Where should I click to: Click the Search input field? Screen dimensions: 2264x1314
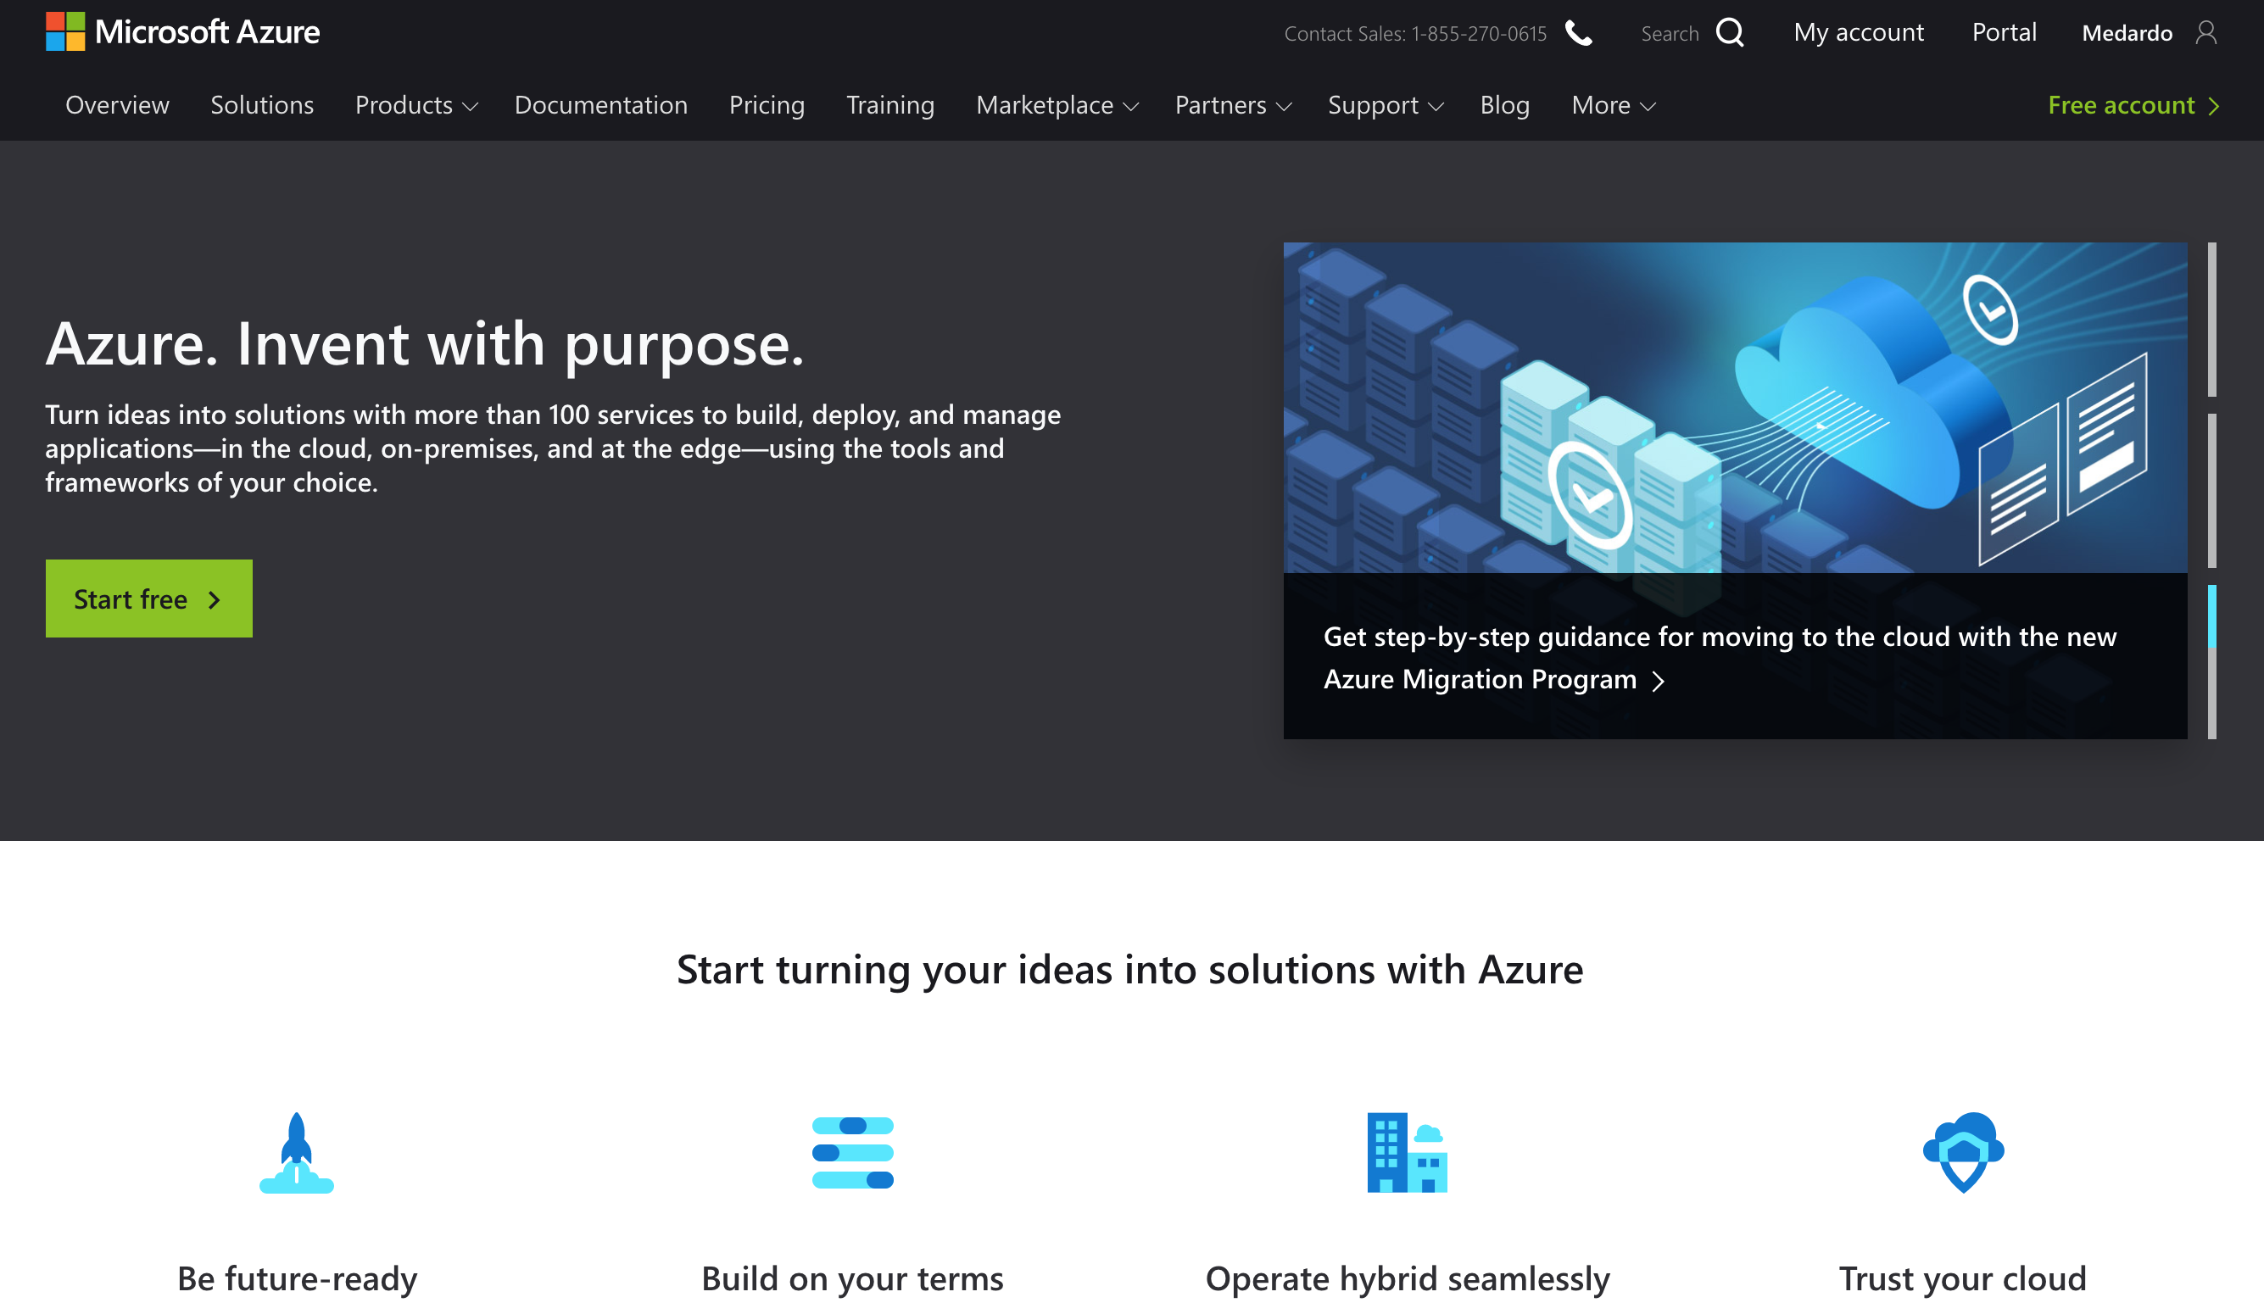point(1670,33)
